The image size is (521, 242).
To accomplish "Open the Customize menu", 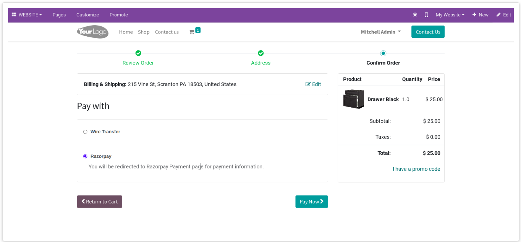I will pos(87,15).
